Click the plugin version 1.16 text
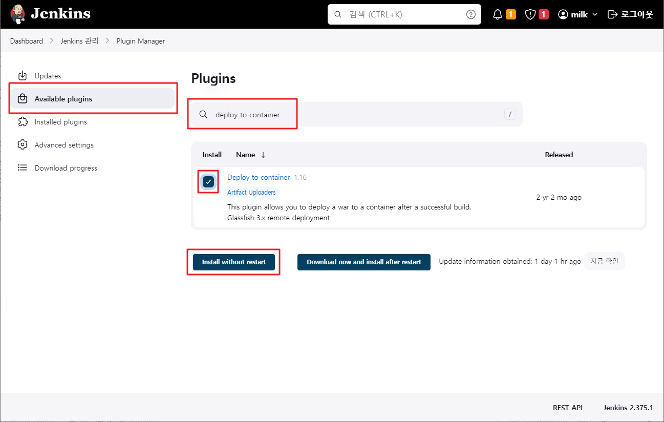 [x=301, y=177]
